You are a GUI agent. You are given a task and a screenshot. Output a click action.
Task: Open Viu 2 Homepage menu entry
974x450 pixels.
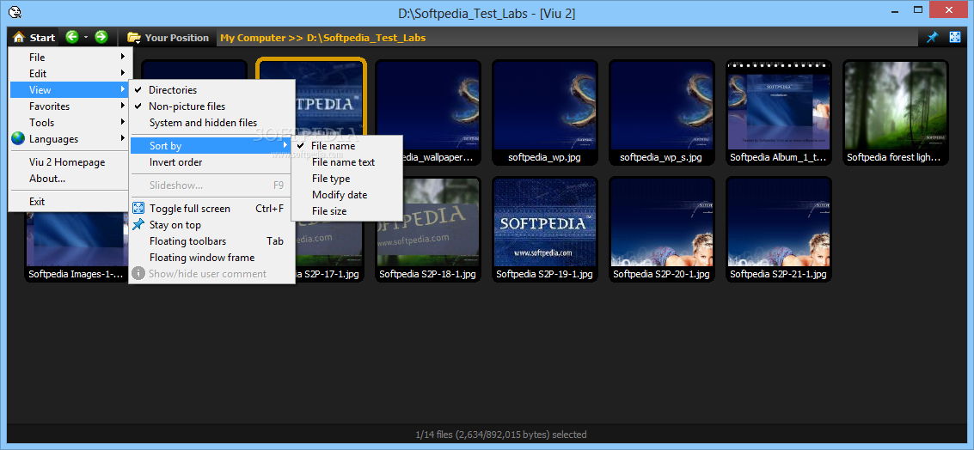[70, 162]
